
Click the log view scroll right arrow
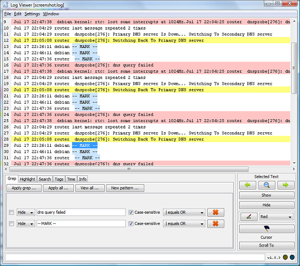pyautogui.click(x=294, y=169)
